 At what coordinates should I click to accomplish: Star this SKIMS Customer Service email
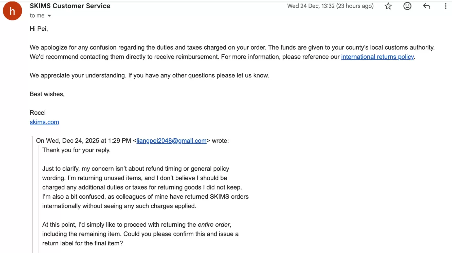pyautogui.click(x=388, y=6)
